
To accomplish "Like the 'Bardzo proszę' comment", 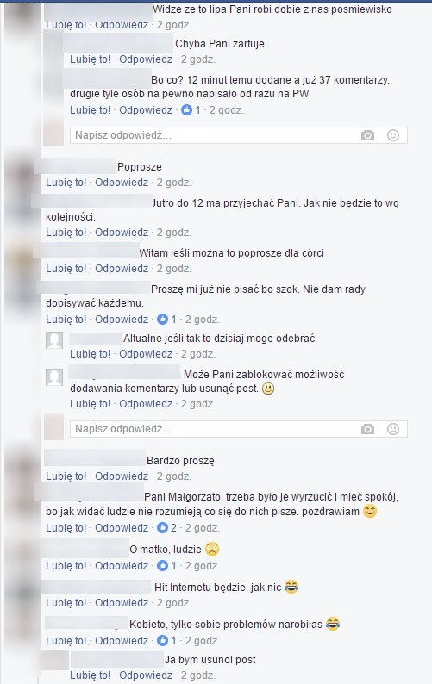I will tap(66, 476).
